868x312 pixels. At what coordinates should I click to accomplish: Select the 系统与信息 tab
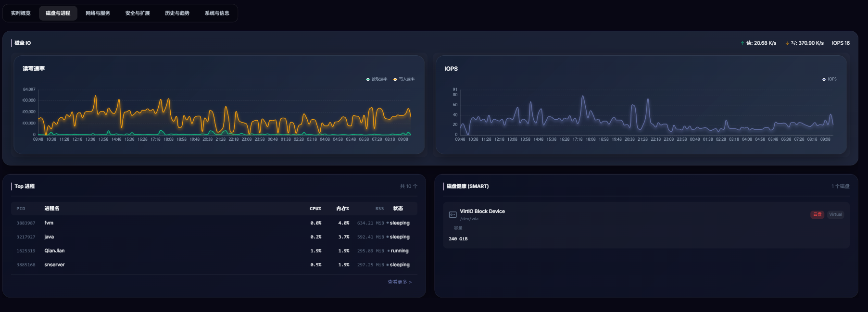[x=217, y=13]
